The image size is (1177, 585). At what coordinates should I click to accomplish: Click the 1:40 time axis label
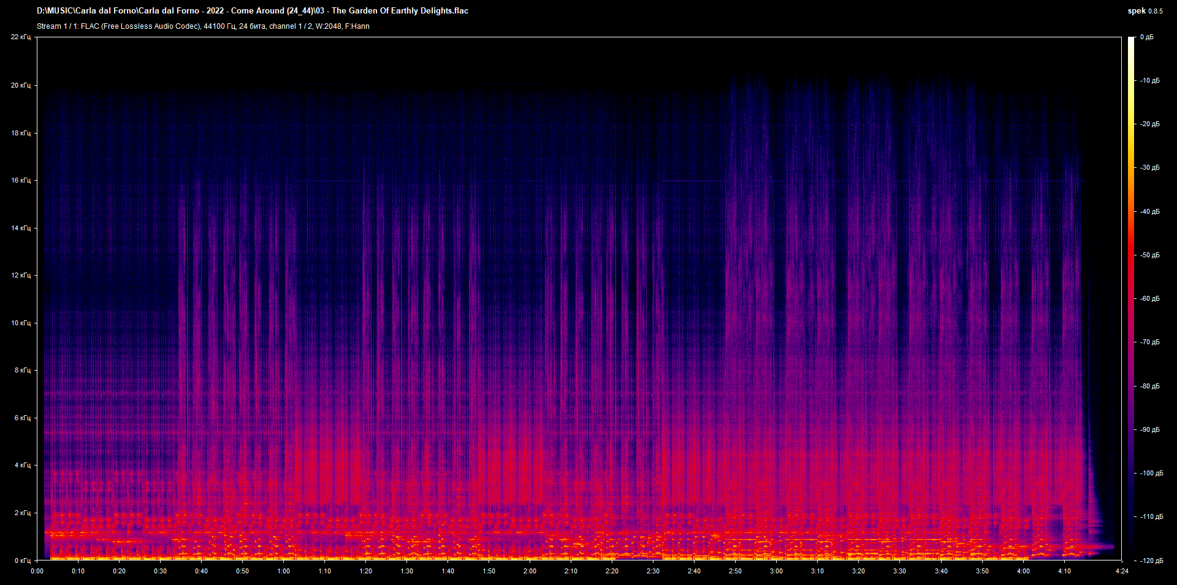(448, 571)
